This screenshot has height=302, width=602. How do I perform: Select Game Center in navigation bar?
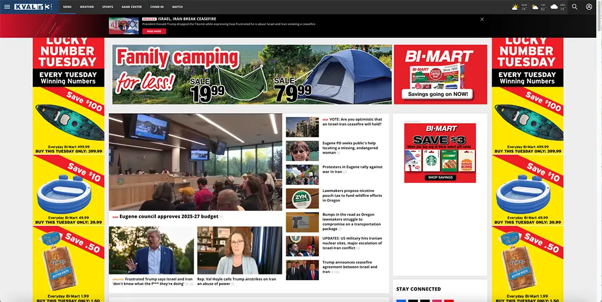pos(132,7)
